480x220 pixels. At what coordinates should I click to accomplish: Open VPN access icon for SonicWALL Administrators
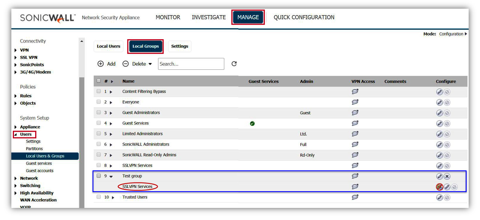pyautogui.click(x=355, y=144)
